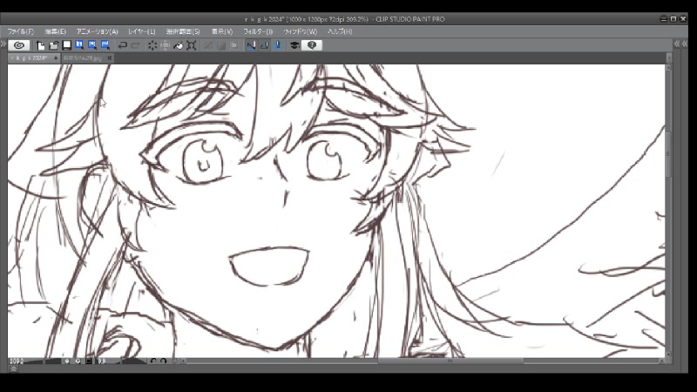This screenshot has height=392, width=697.
Task: Open the CLIP STUDIO launcher icon
Action: click(x=19, y=45)
